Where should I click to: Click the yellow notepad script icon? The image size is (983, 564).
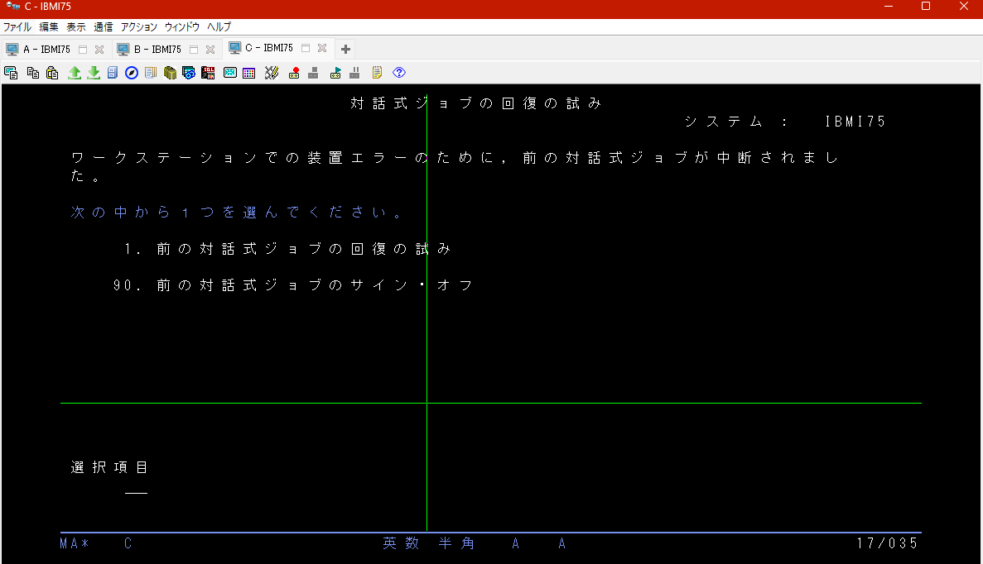[377, 73]
